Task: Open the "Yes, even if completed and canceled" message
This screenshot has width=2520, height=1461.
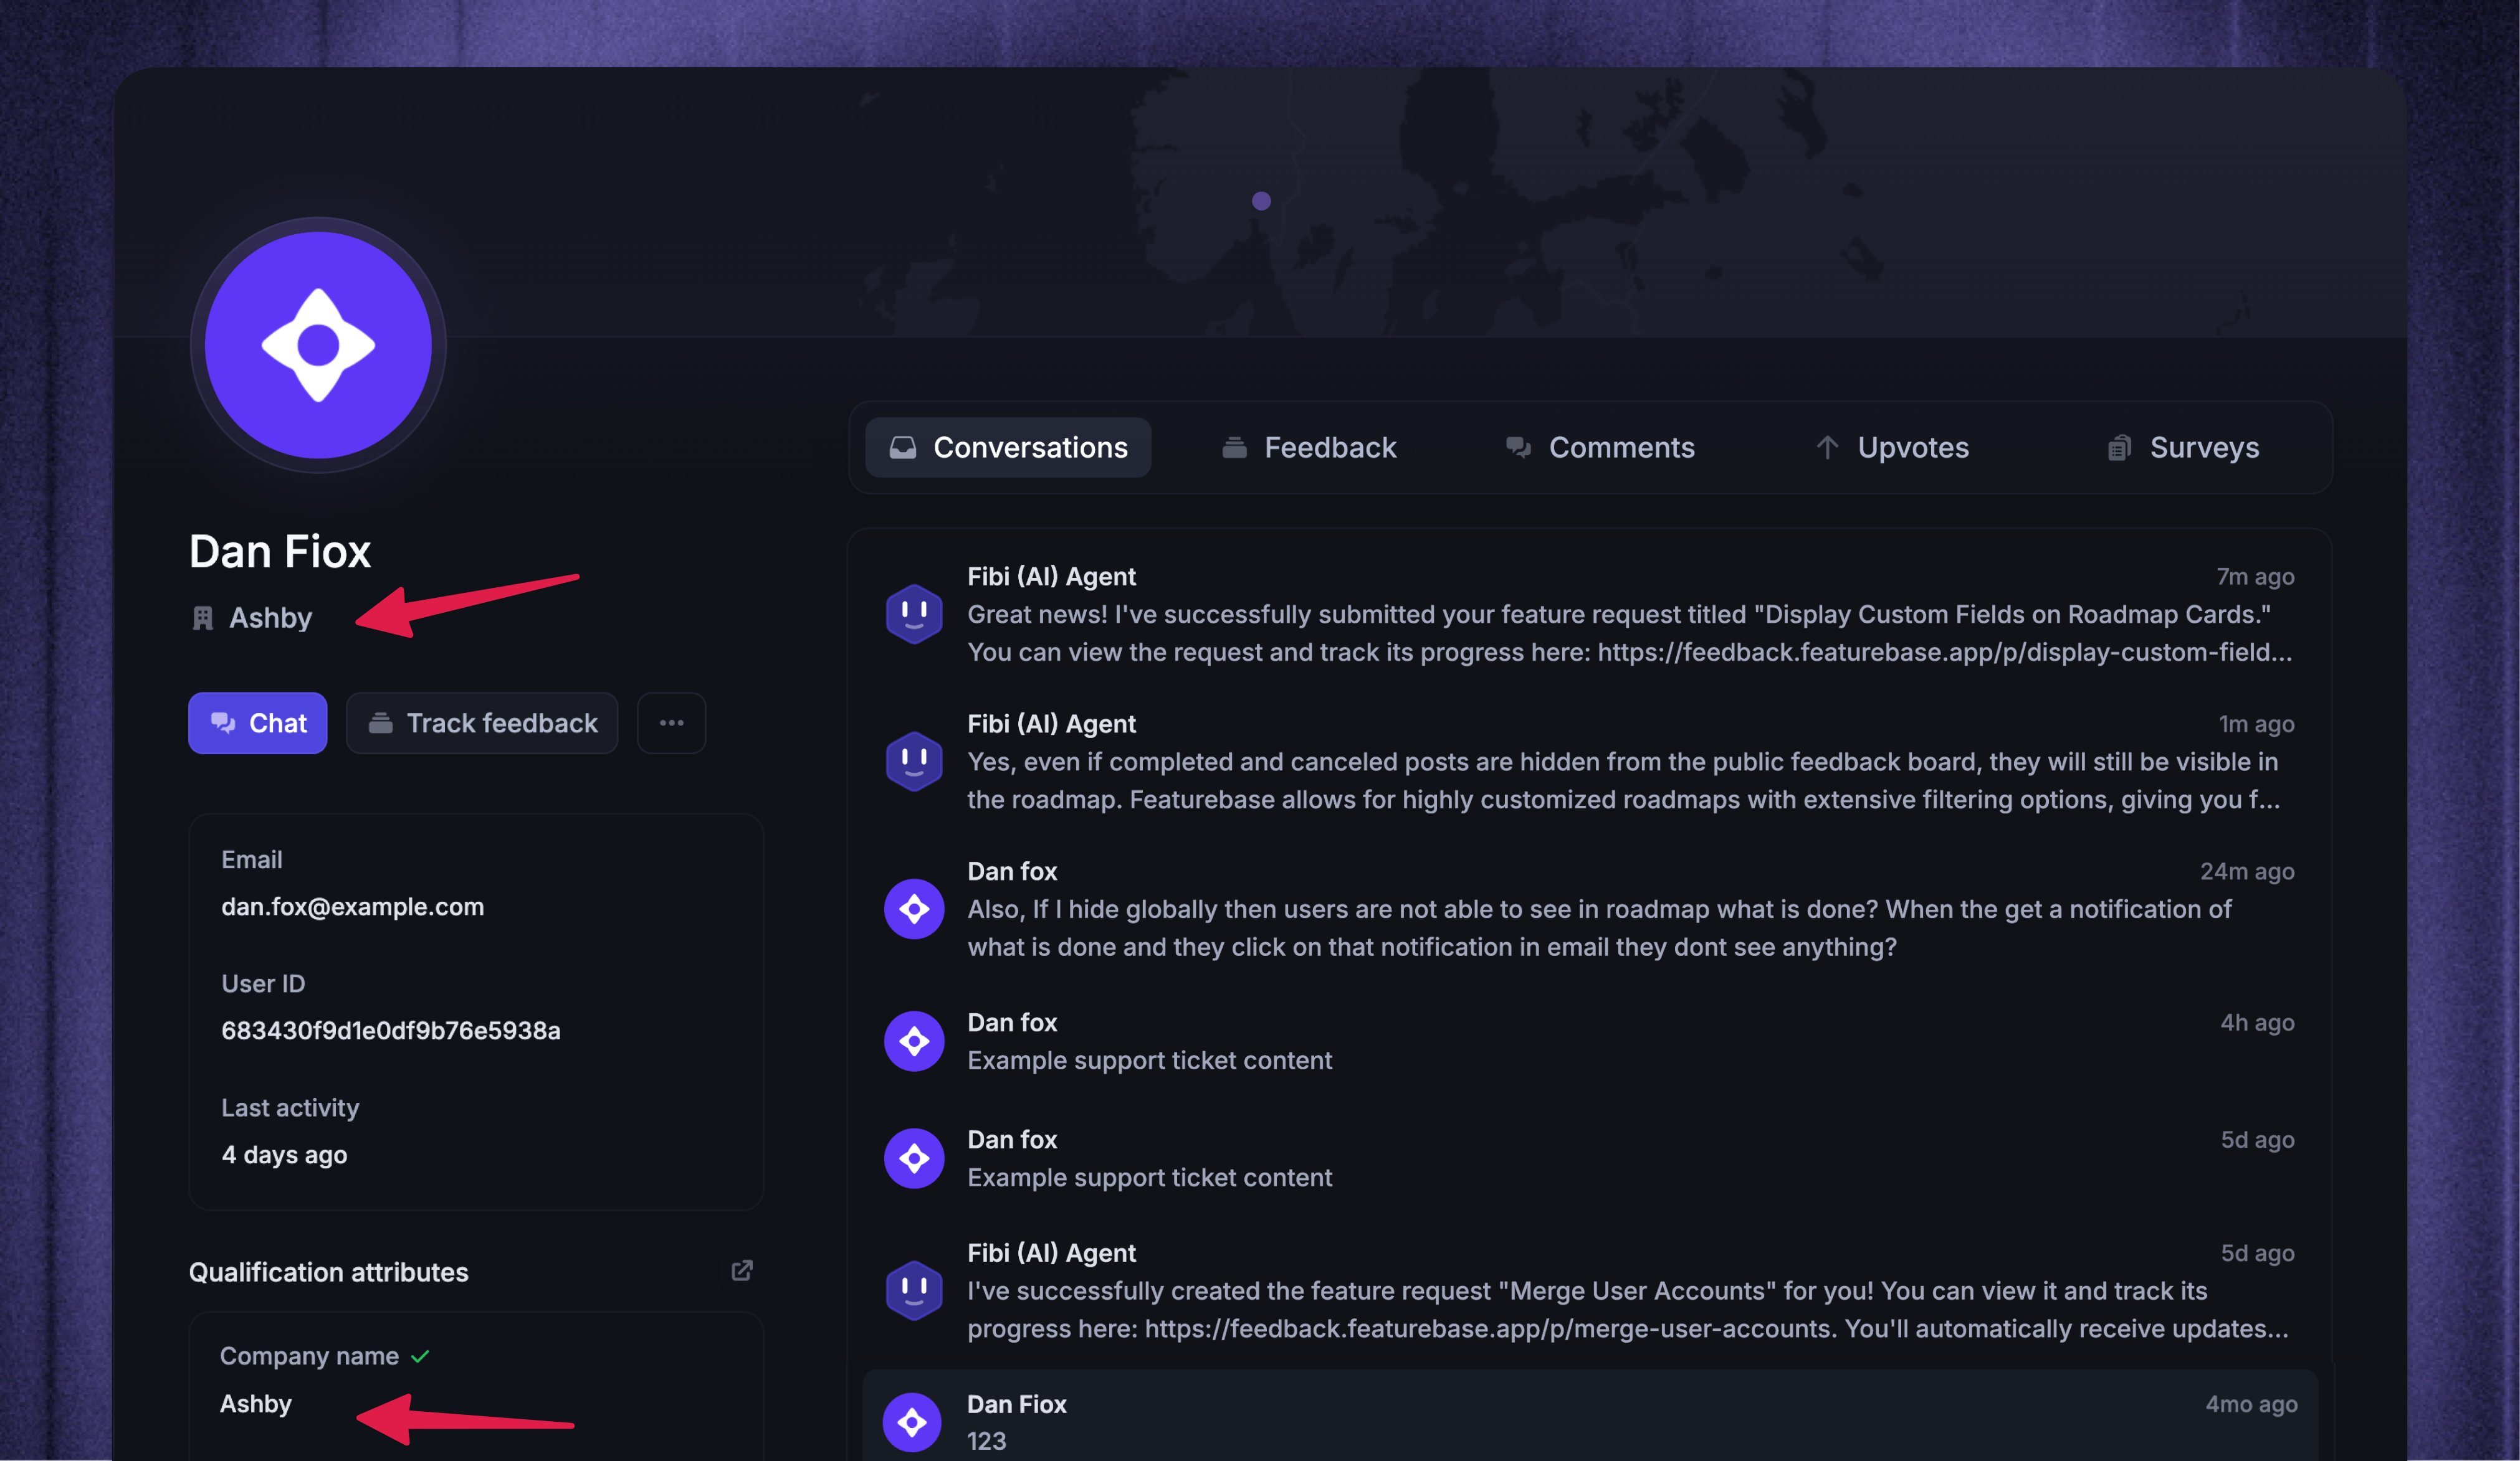Action: [x=1624, y=780]
